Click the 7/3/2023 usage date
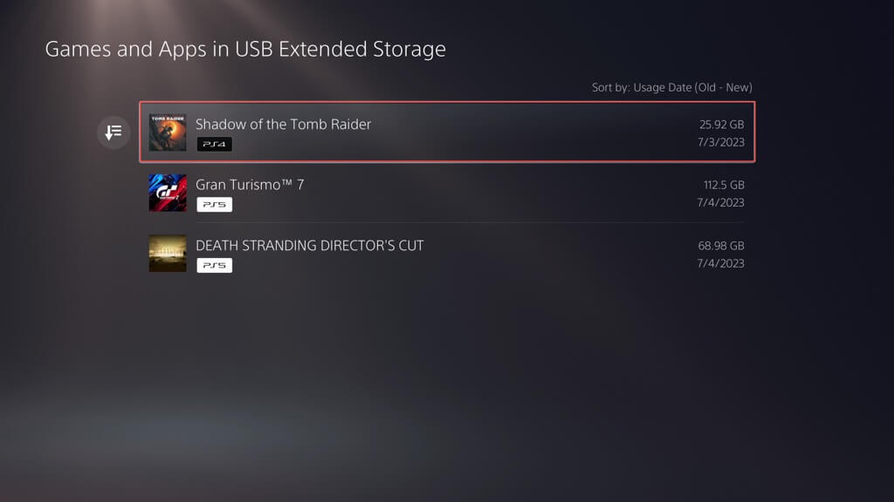894x502 pixels. coord(720,142)
